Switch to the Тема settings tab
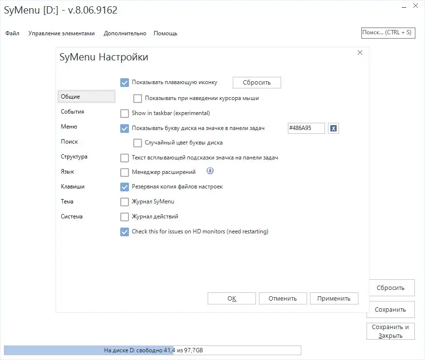Viewport: 425px width, 360px height. point(67,202)
